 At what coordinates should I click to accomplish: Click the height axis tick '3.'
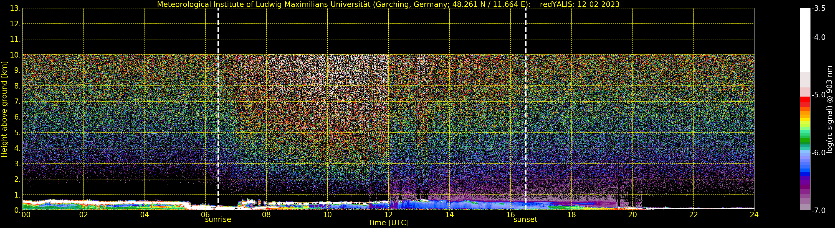tap(17, 164)
